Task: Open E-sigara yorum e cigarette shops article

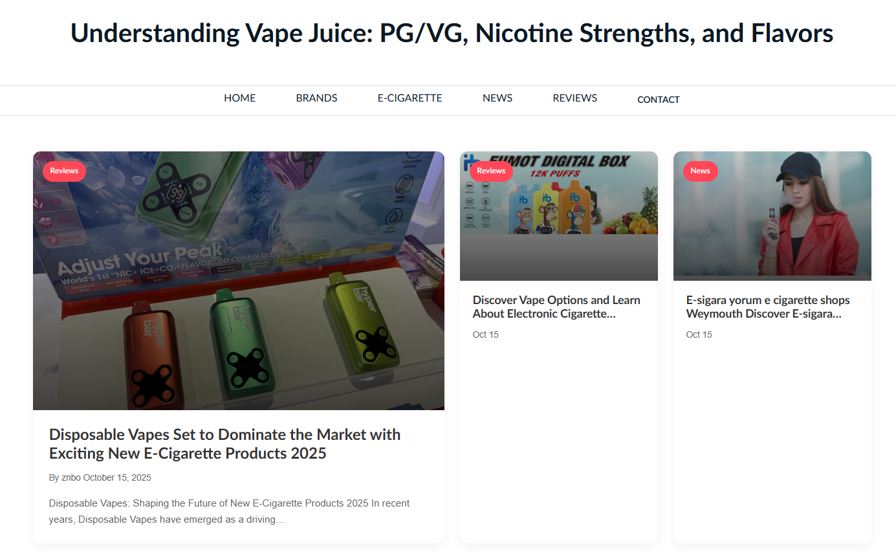Action: (768, 307)
